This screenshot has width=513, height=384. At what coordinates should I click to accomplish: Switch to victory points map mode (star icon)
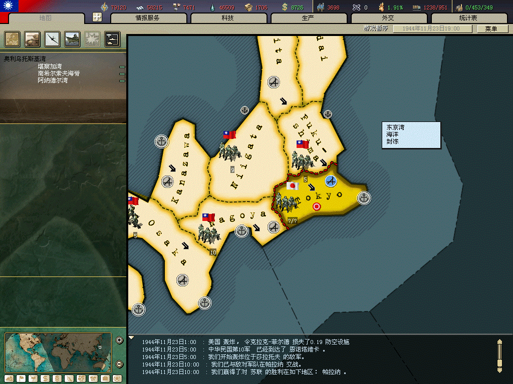[x=117, y=379]
